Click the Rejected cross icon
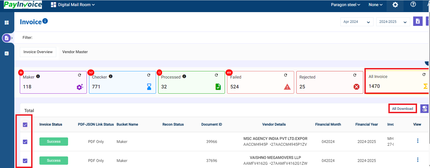The height and width of the screenshot is (168, 430). tap(356, 87)
